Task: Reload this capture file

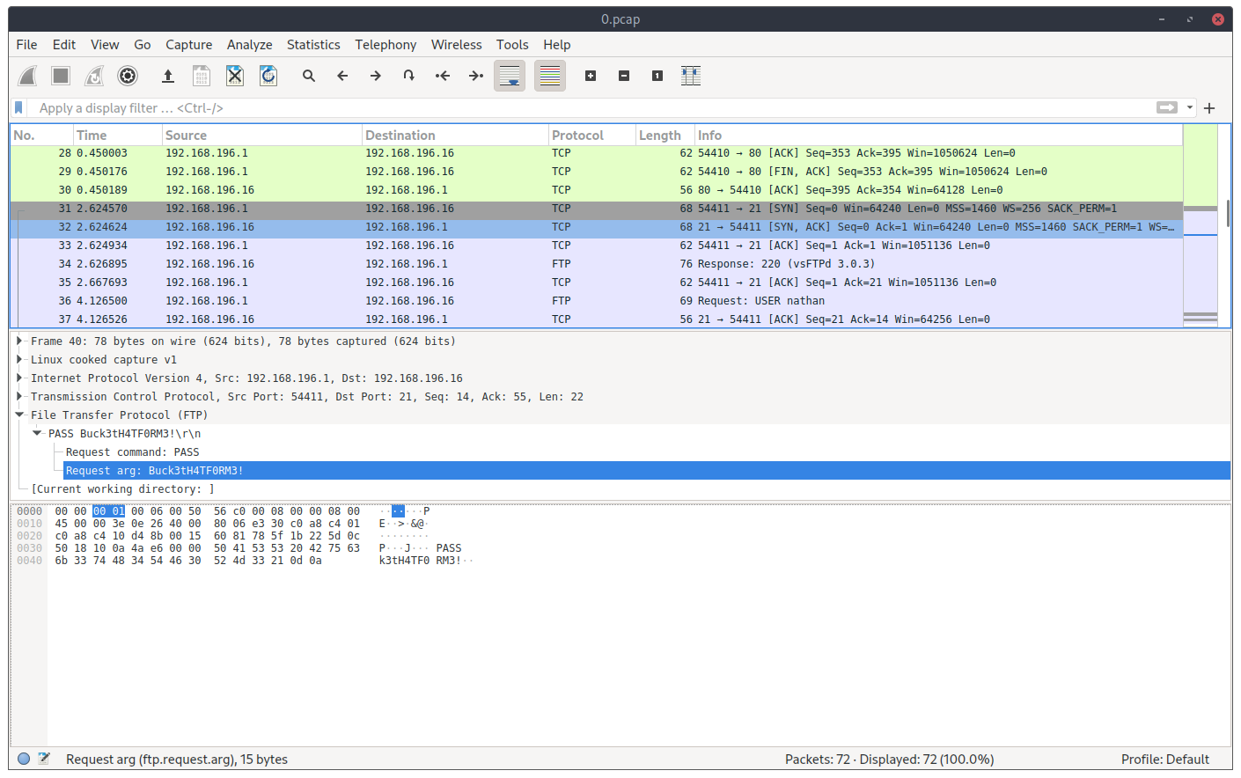Action: click(x=268, y=76)
